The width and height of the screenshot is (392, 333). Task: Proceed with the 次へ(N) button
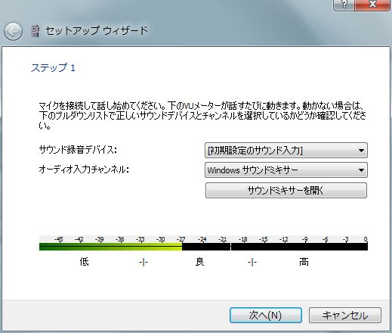(266, 315)
